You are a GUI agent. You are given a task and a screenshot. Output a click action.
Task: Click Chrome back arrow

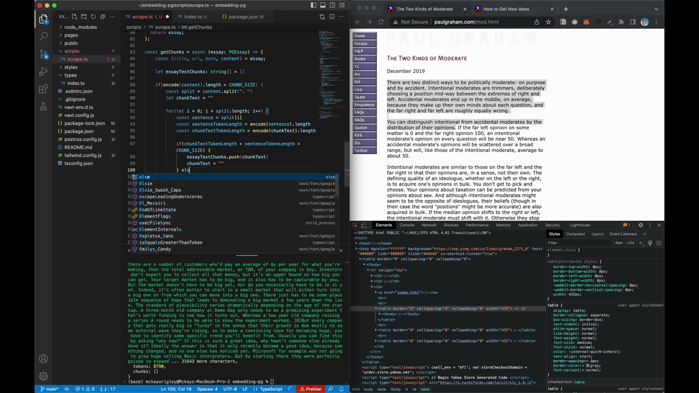coord(357,22)
